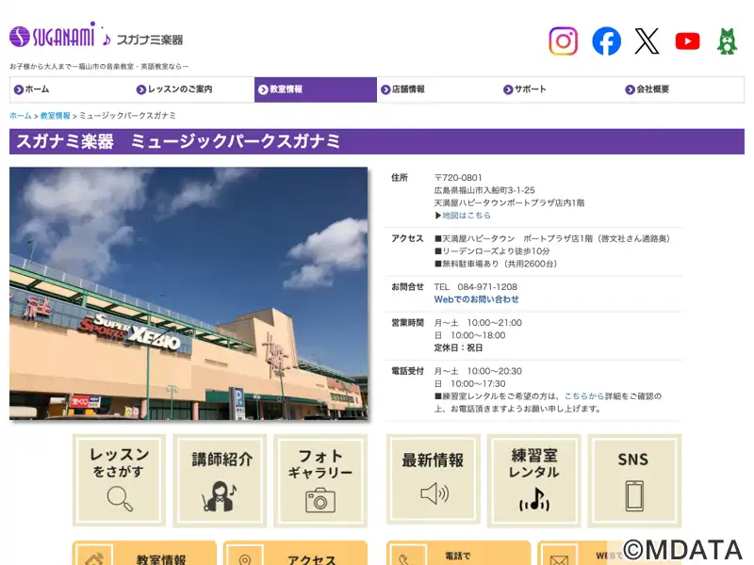Click the ホーム breadcrumb link
This screenshot has width=754, height=565.
click(x=20, y=116)
